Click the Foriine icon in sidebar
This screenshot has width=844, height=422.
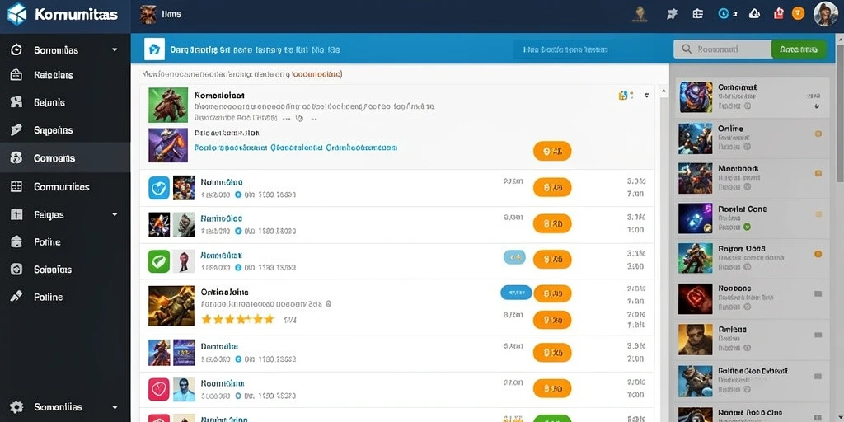(x=16, y=241)
